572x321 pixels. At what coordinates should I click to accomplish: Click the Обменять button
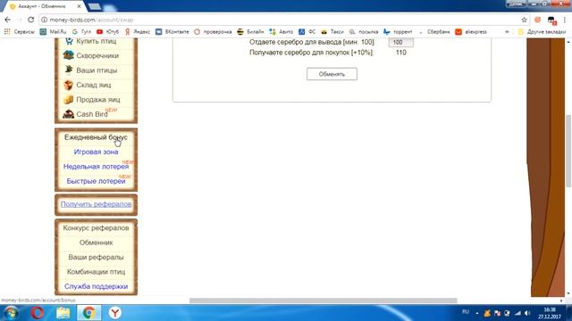point(332,74)
